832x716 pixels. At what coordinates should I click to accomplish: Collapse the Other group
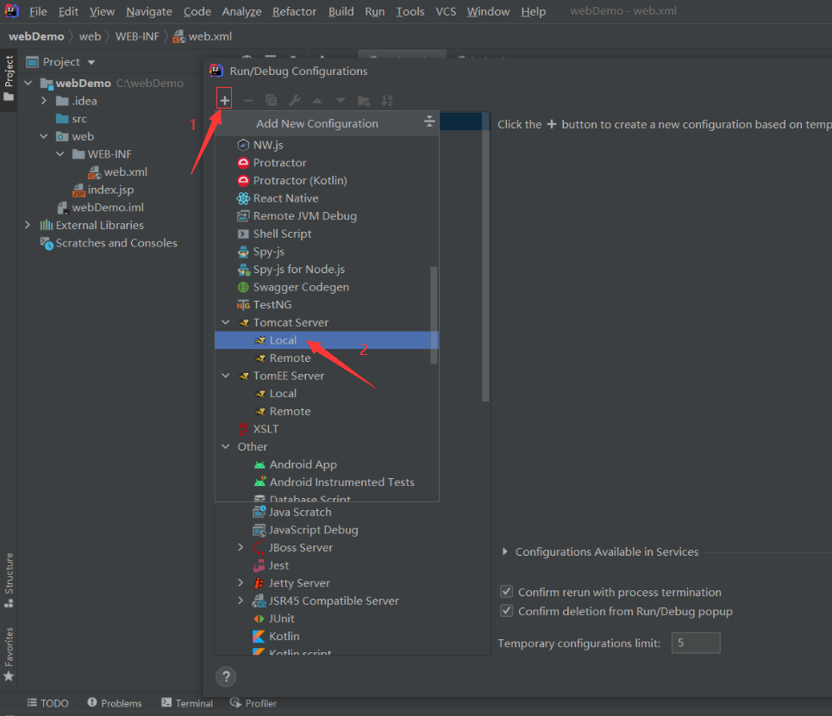click(x=226, y=446)
